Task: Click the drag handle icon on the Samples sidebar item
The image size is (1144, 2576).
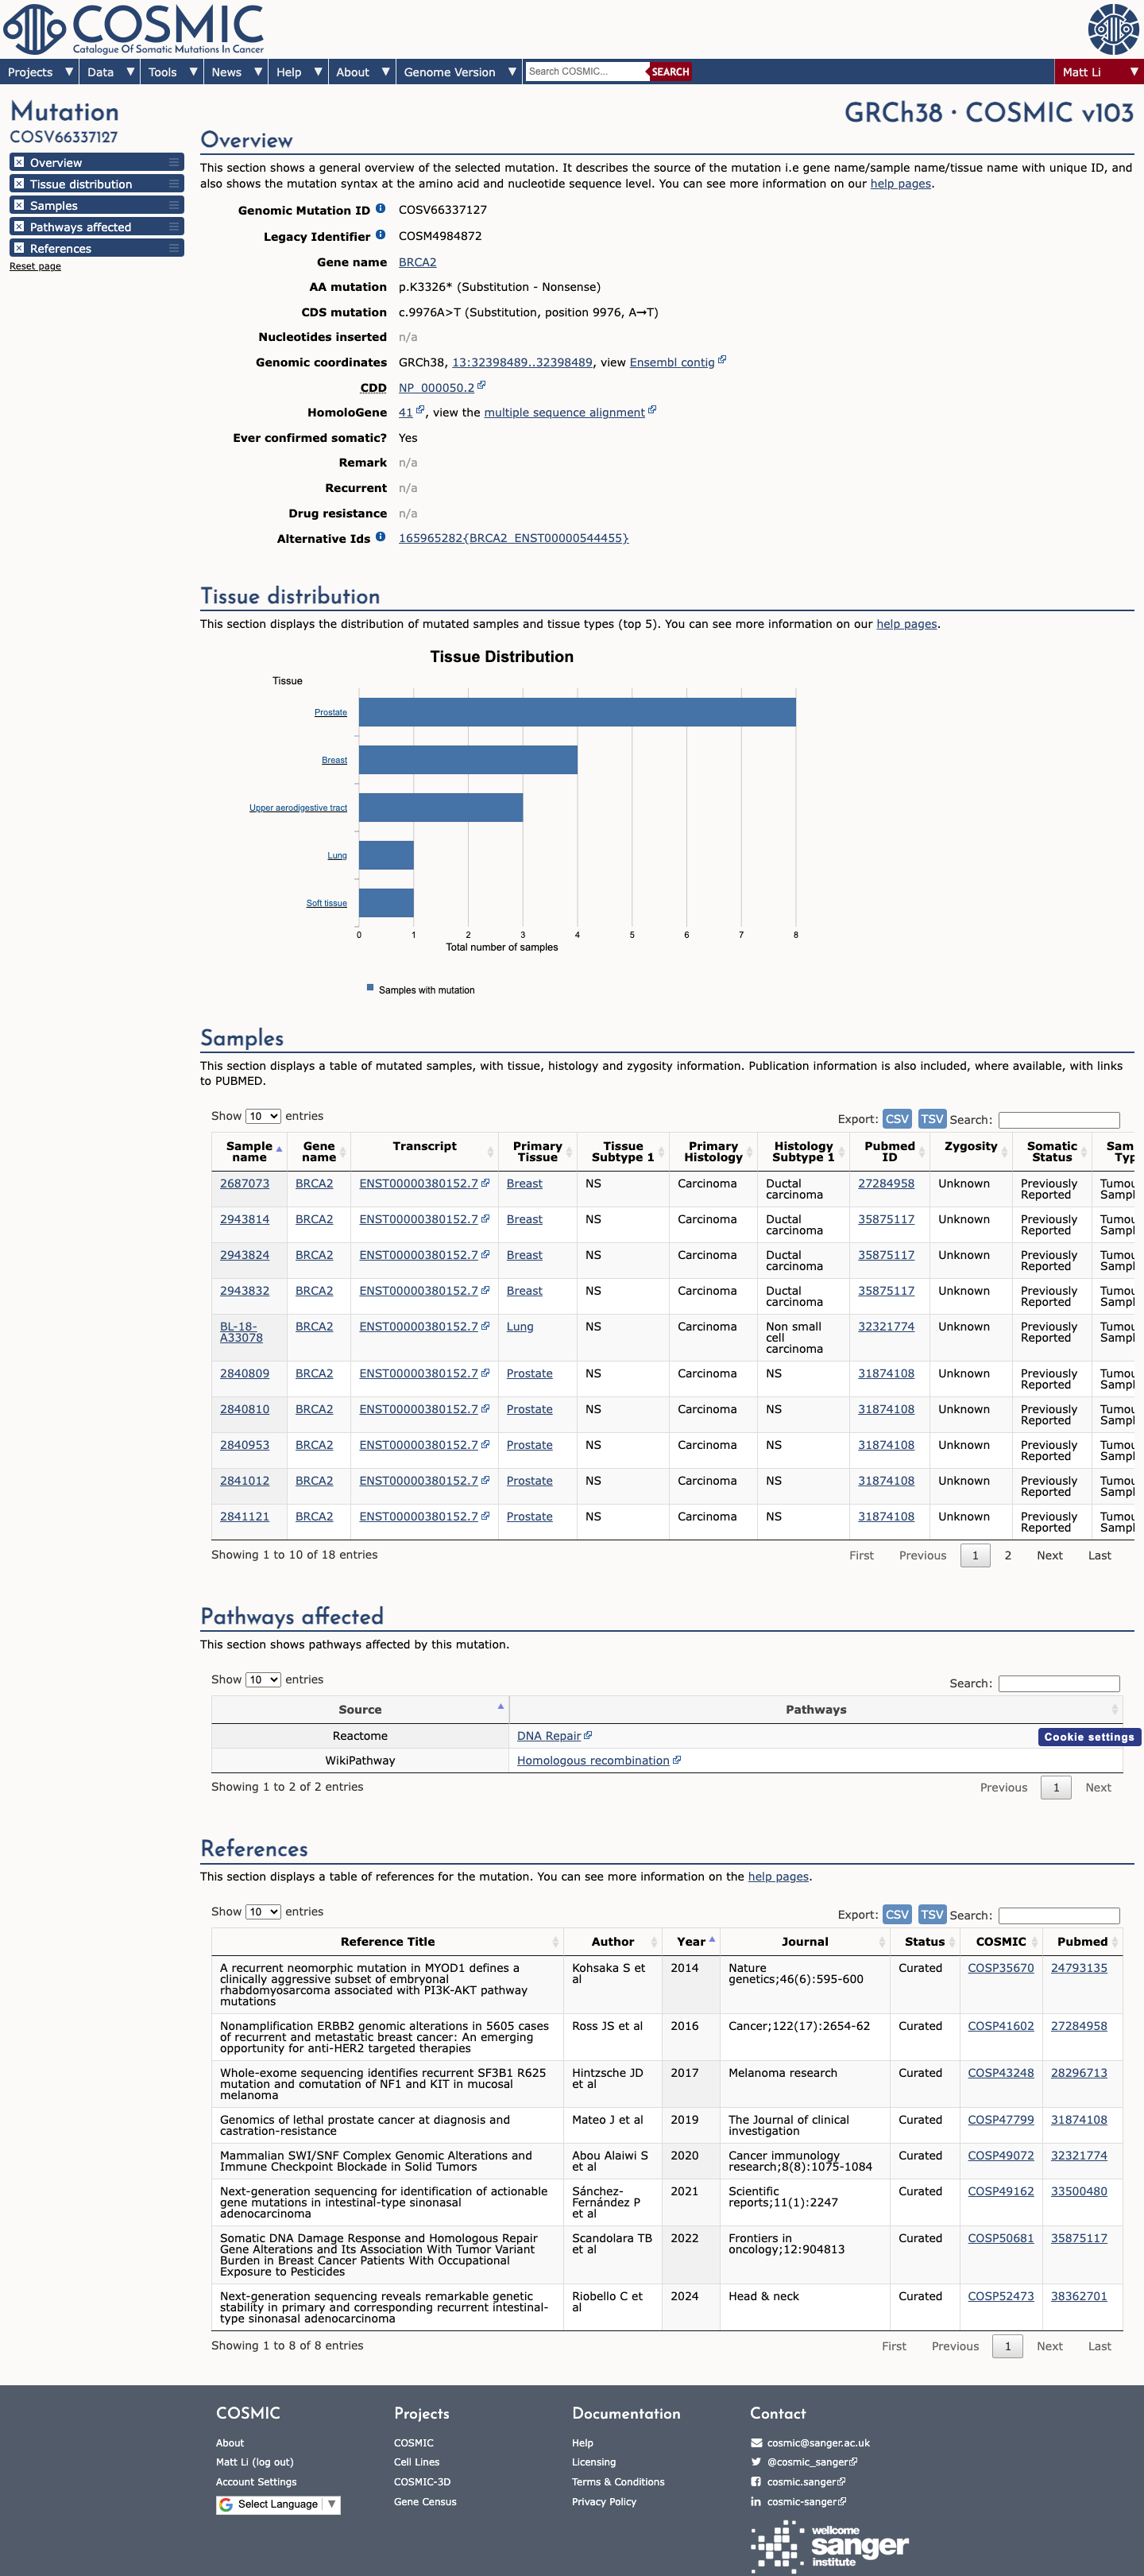Action: pos(174,205)
